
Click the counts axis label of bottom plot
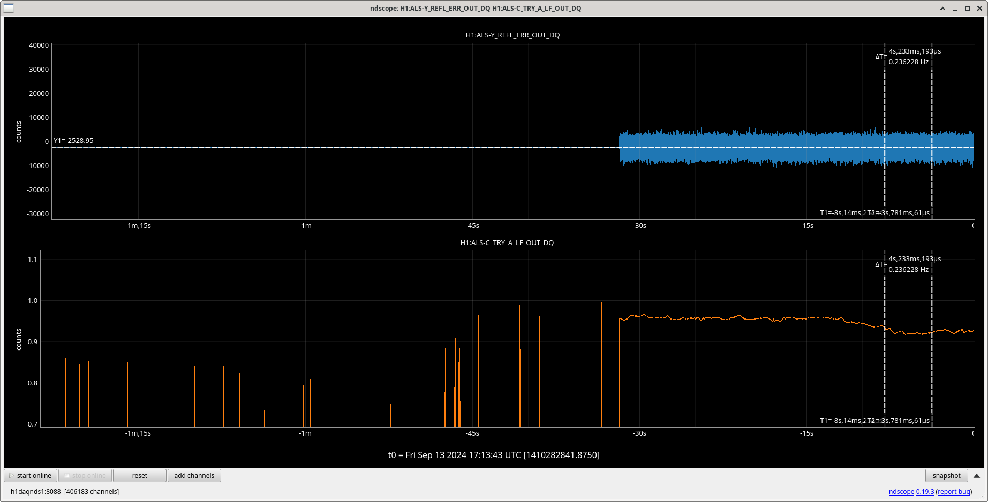tap(19, 339)
